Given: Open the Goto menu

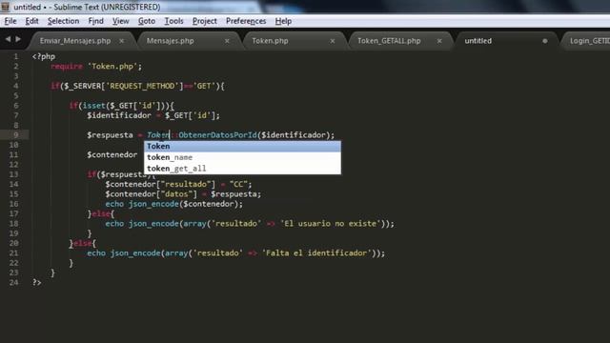Looking at the screenshot, I should point(147,21).
